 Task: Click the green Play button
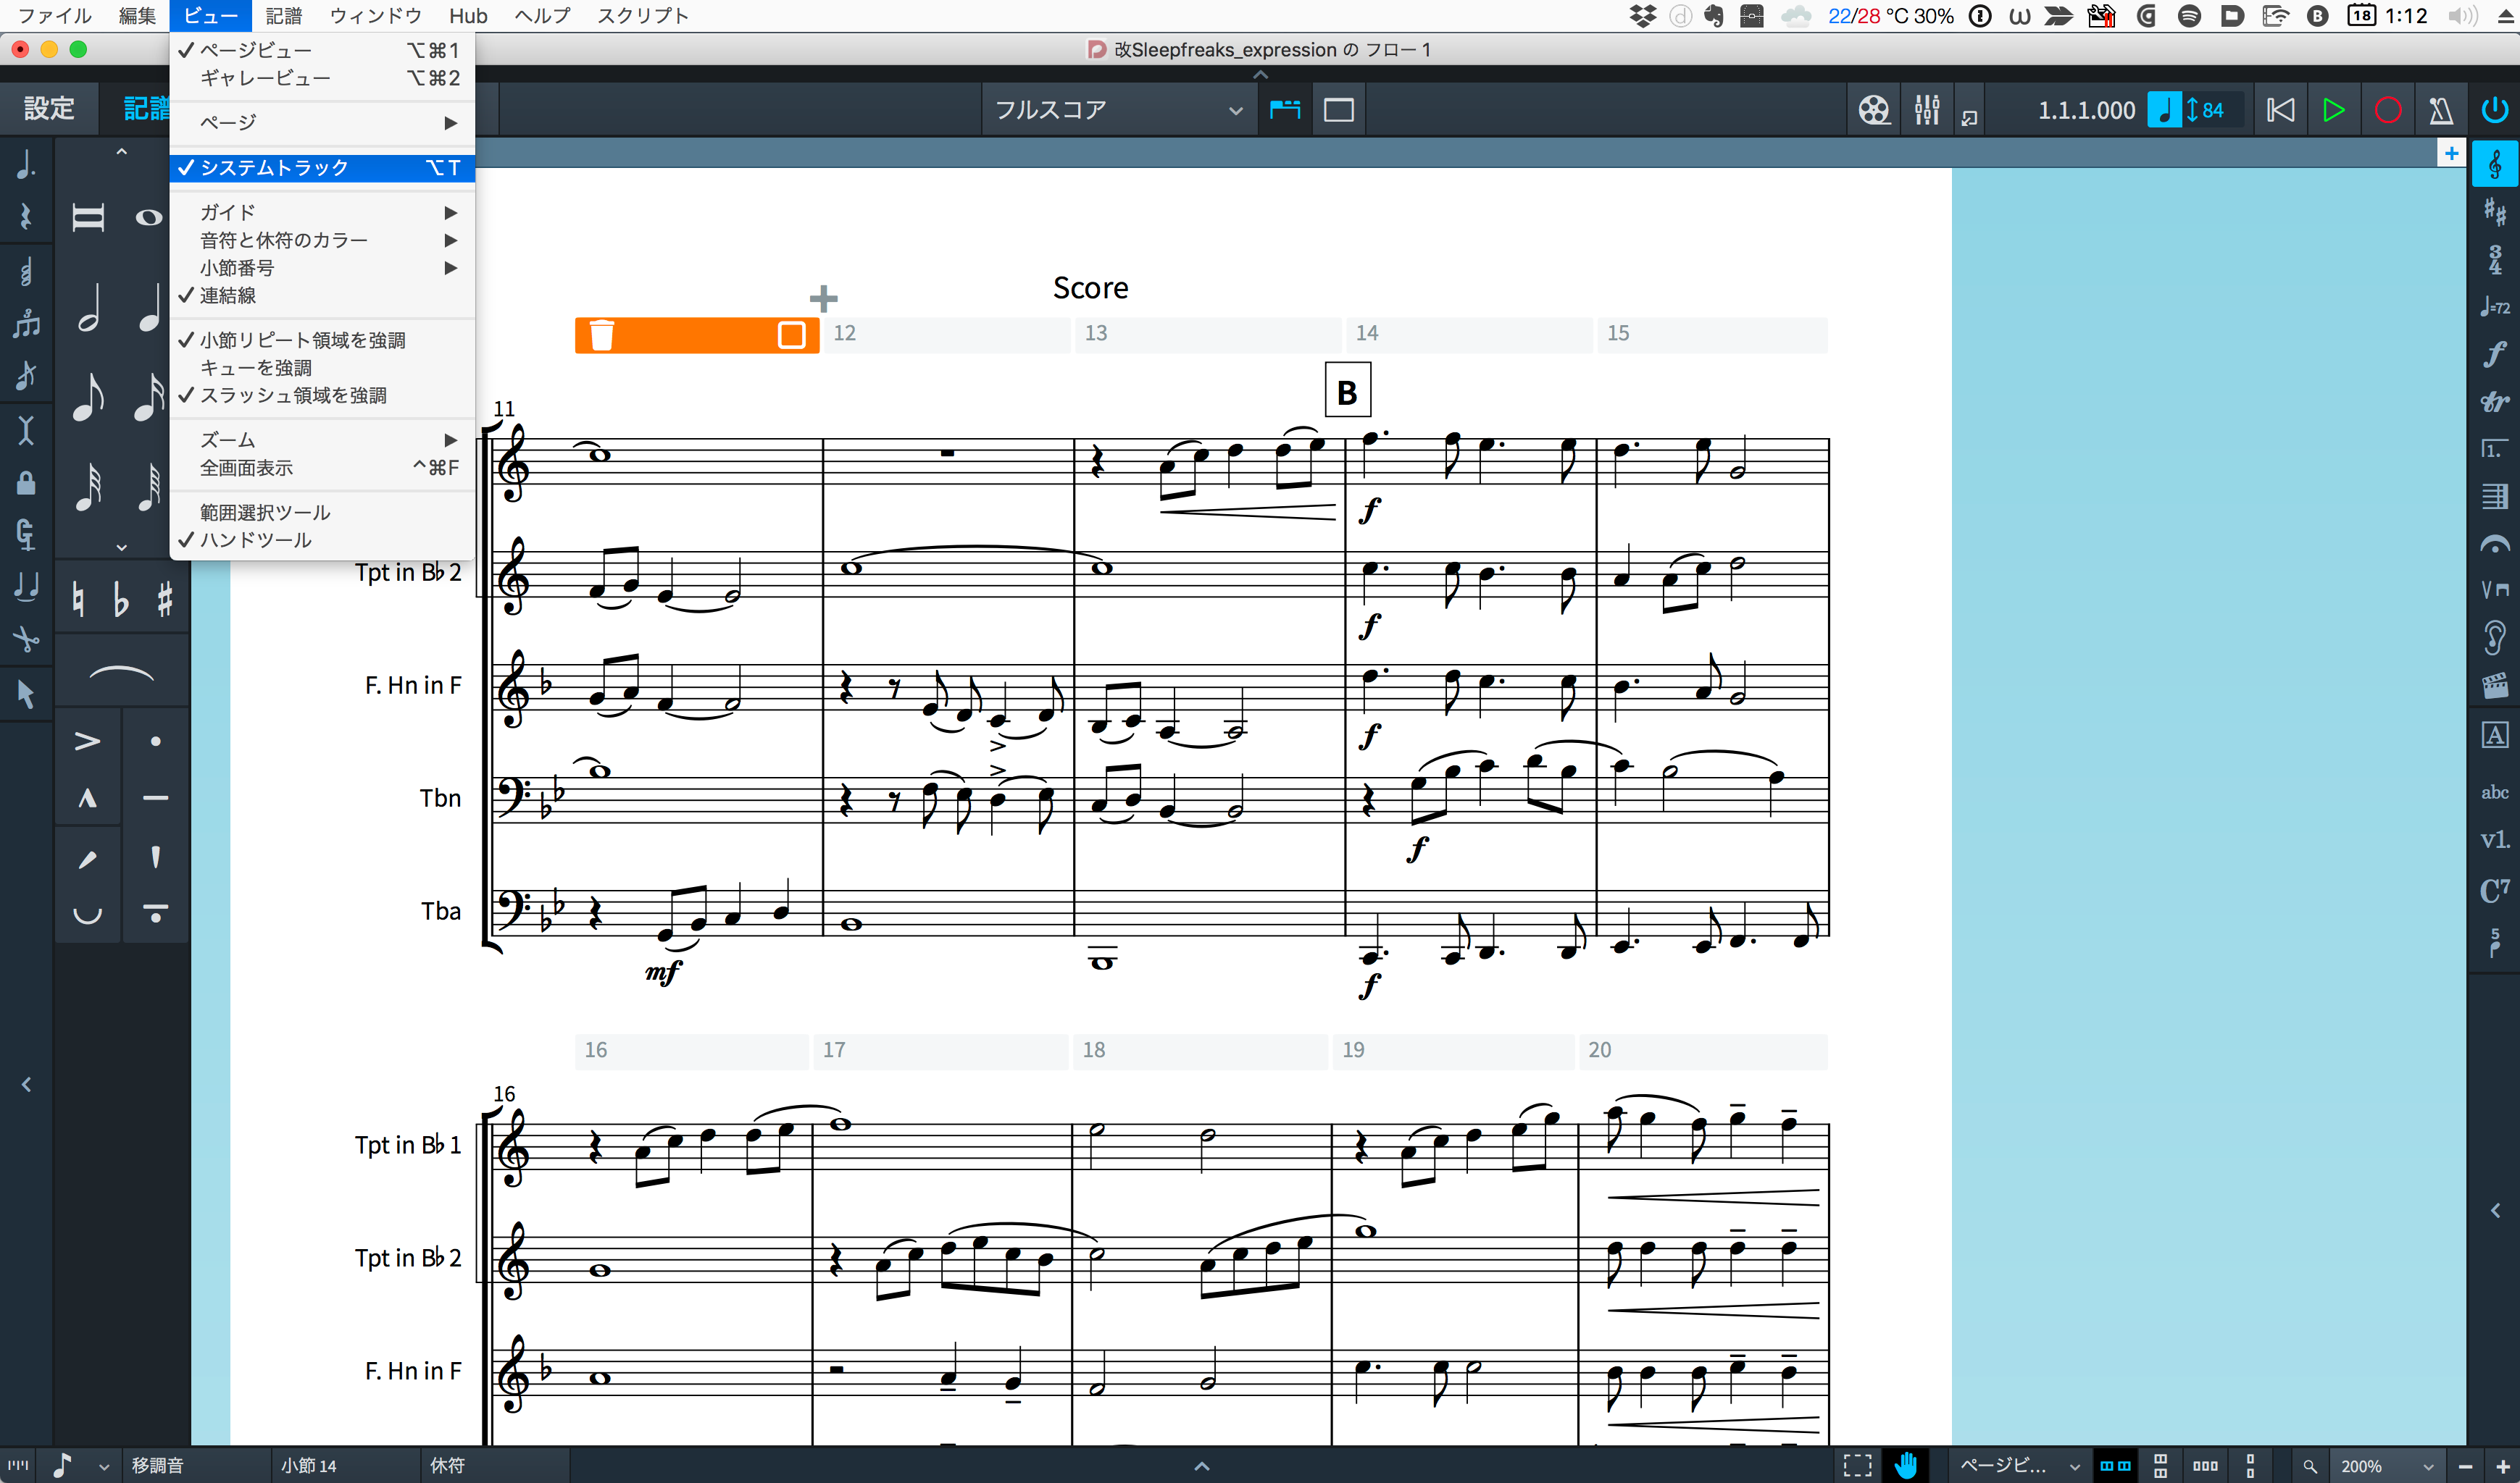[2333, 110]
